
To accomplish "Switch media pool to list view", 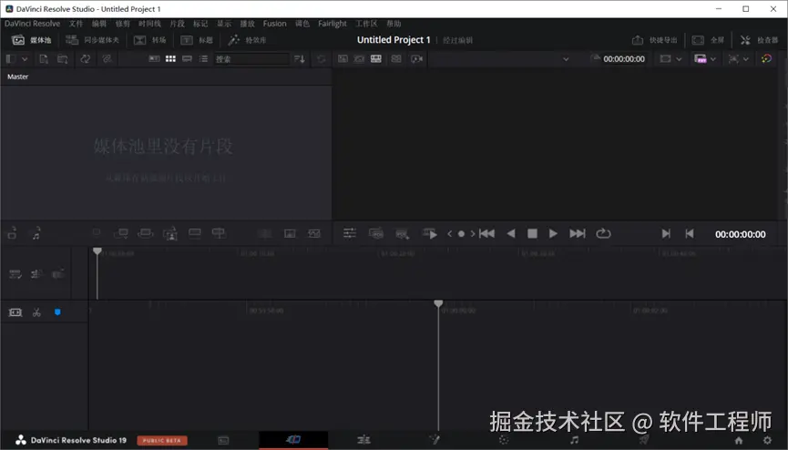I will [203, 59].
